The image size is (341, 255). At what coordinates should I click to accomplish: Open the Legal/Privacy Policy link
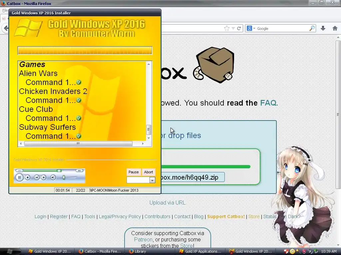[x=120, y=216]
